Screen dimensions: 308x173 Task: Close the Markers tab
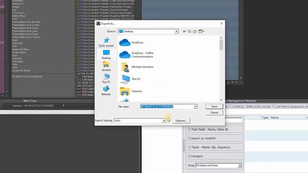[x=64, y=106]
